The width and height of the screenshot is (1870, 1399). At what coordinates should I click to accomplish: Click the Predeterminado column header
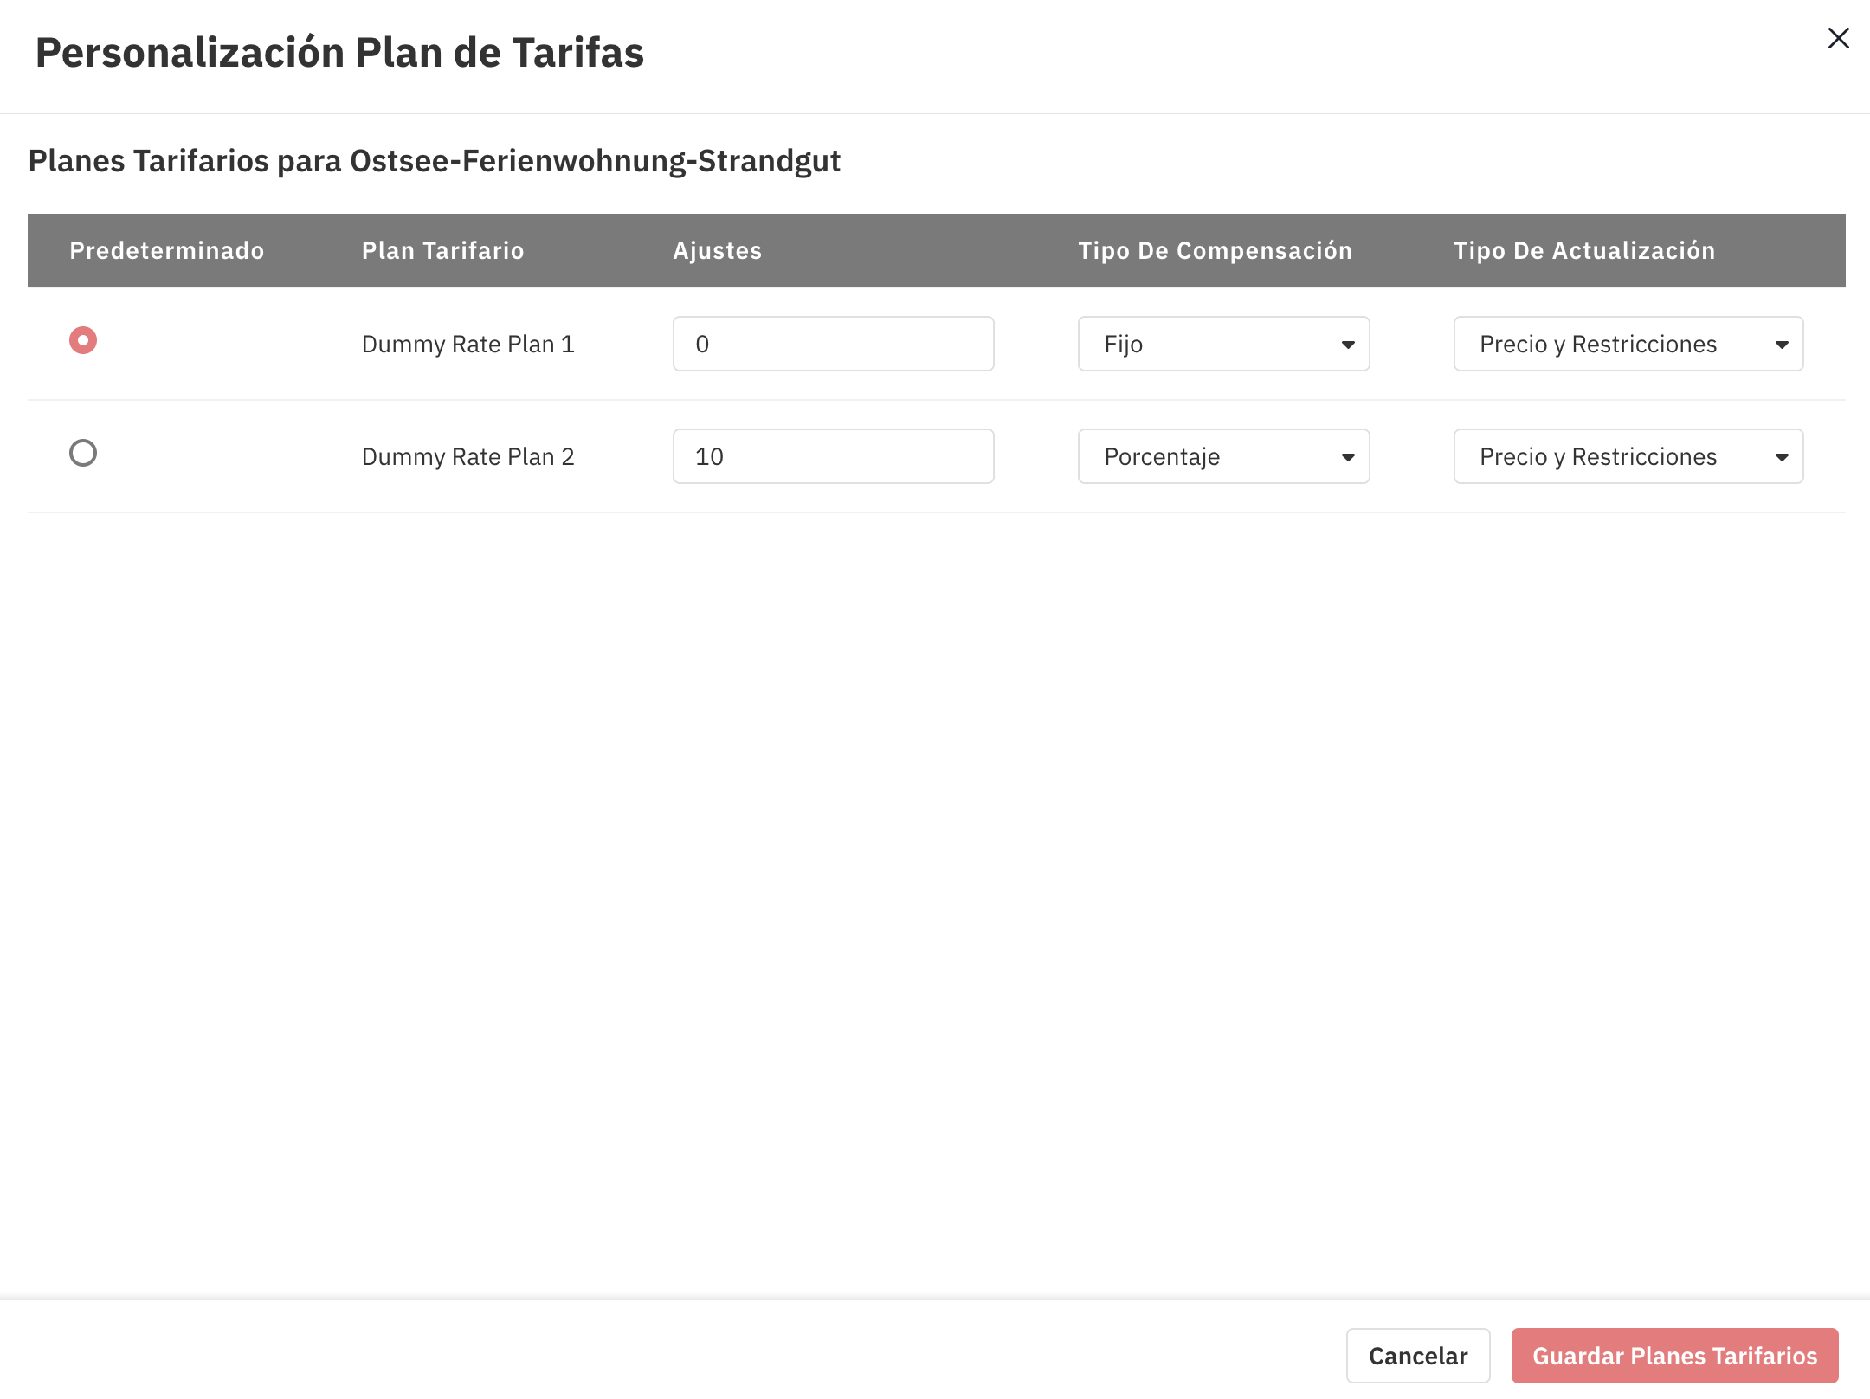[167, 251]
